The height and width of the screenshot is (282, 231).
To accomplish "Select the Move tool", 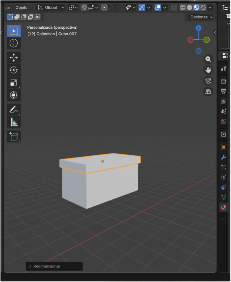I will (x=14, y=58).
